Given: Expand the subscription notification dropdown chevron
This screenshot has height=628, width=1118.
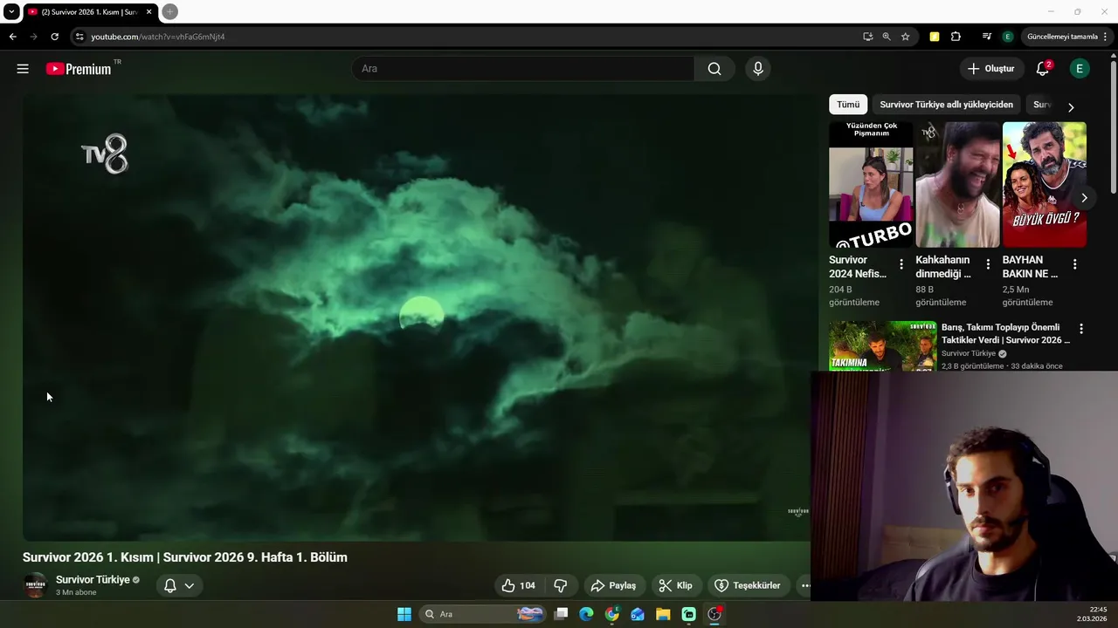Looking at the screenshot, I should [x=189, y=586].
